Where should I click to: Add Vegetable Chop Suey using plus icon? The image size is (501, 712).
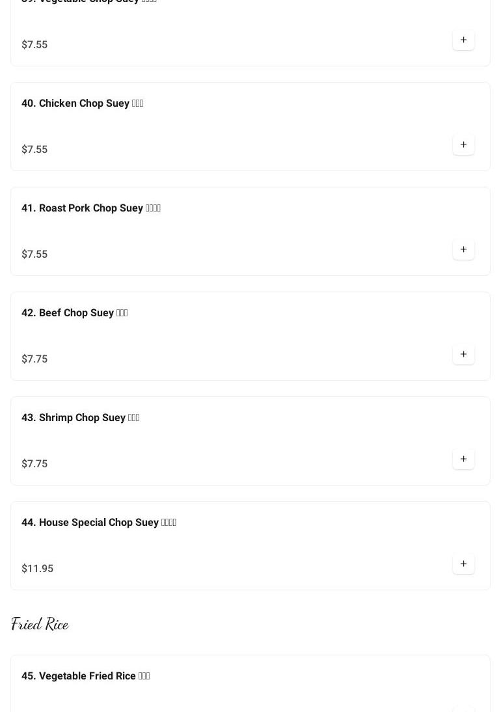[x=463, y=40]
